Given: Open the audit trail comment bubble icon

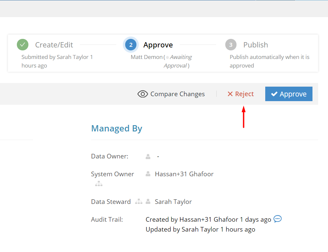Looking at the screenshot, I should [277, 219].
